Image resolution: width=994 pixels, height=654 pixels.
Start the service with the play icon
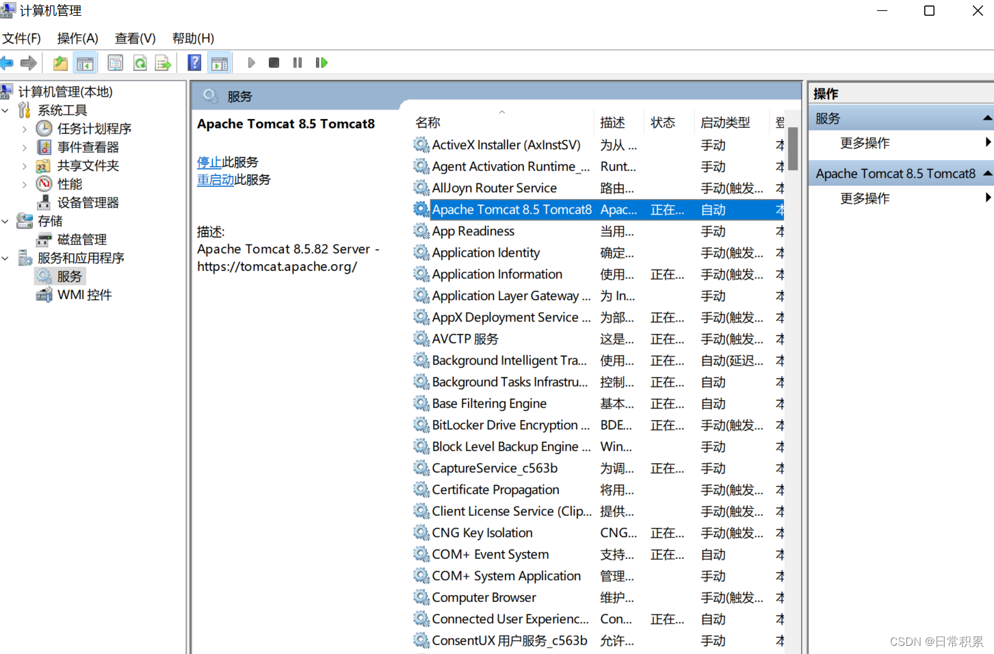(252, 63)
